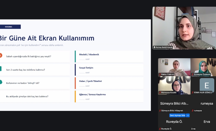This screenshot has width=216, height=131.
Task: Click Rümeysa Kızaklı's muted microphone icon
Action: tap(160, 92)
